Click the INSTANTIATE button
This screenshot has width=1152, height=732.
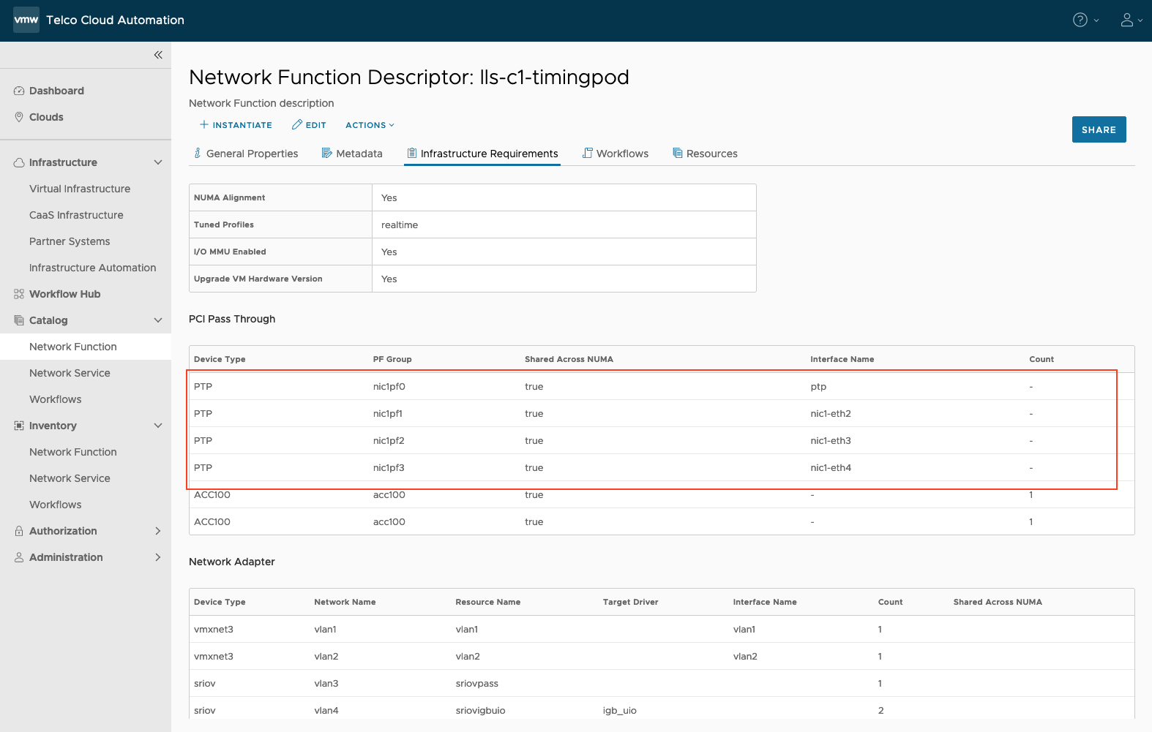[x=236, y=125]
